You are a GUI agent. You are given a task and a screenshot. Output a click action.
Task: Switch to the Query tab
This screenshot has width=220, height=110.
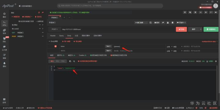pos(61,36)
